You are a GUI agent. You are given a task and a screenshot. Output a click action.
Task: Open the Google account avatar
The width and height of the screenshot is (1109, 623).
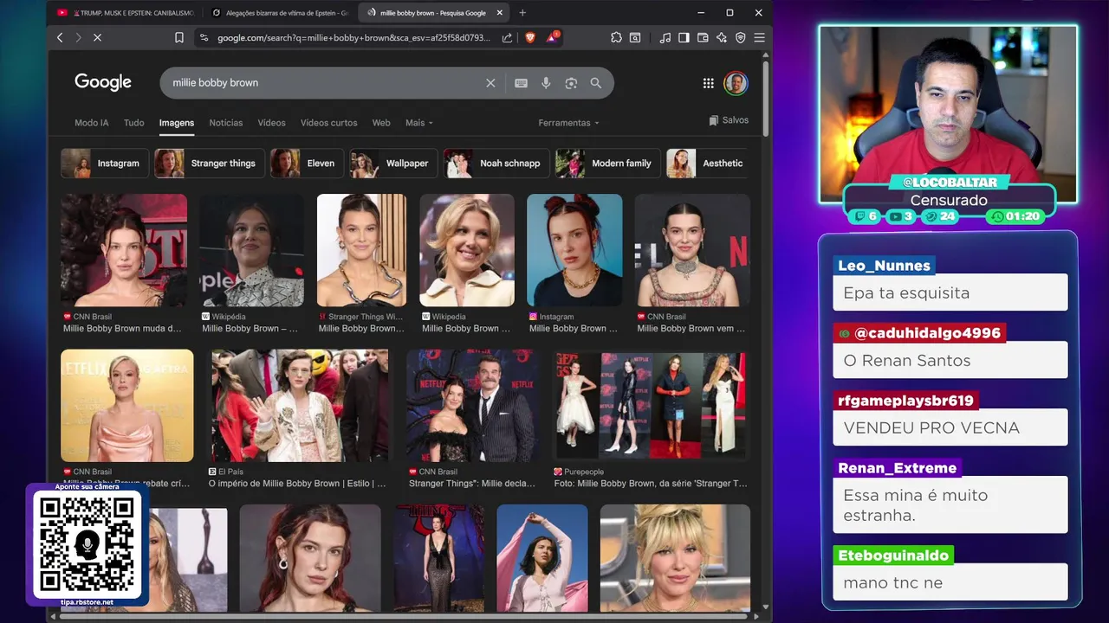click(x=736, y=83)
